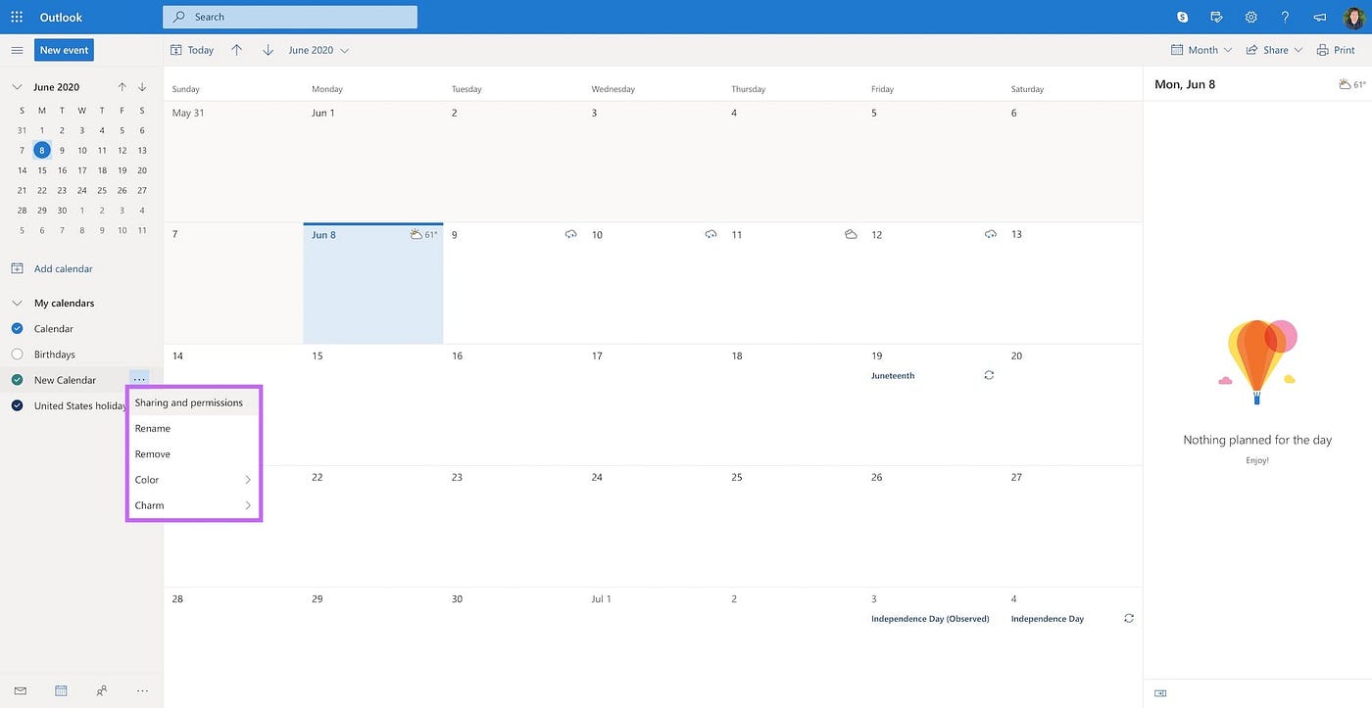Viewport: 1372px width, 708px height.
Task: Move mini calendar to next month
Action: 142,87
